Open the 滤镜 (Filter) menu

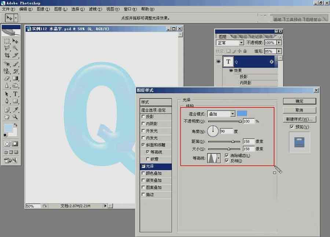click(x=95, y=9)
